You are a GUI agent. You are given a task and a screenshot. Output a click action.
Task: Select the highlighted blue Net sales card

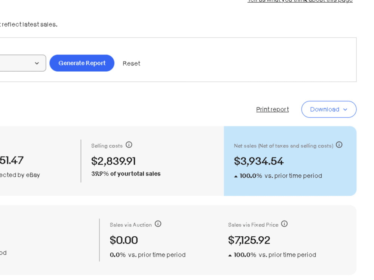[x=290, y=161]
